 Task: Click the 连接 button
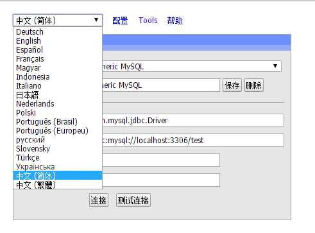point(99,200)
